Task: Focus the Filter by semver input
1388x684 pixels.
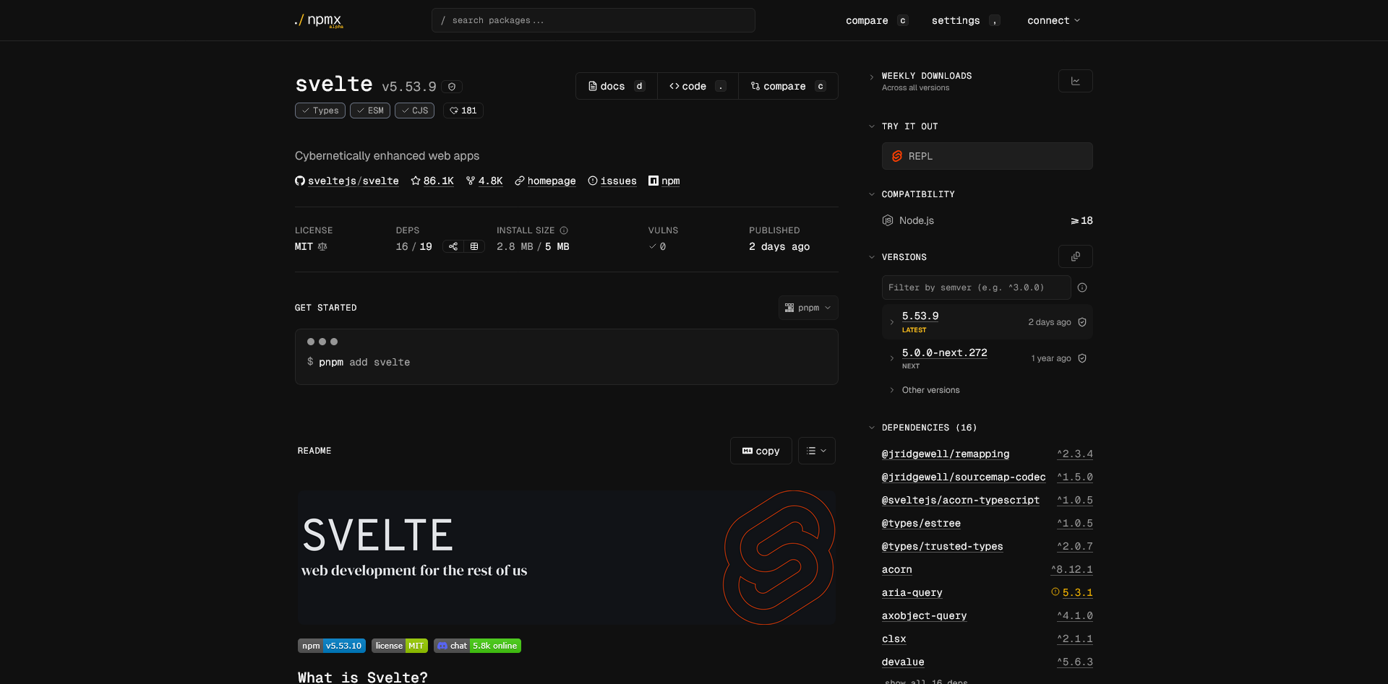Action: pos(977,287)
